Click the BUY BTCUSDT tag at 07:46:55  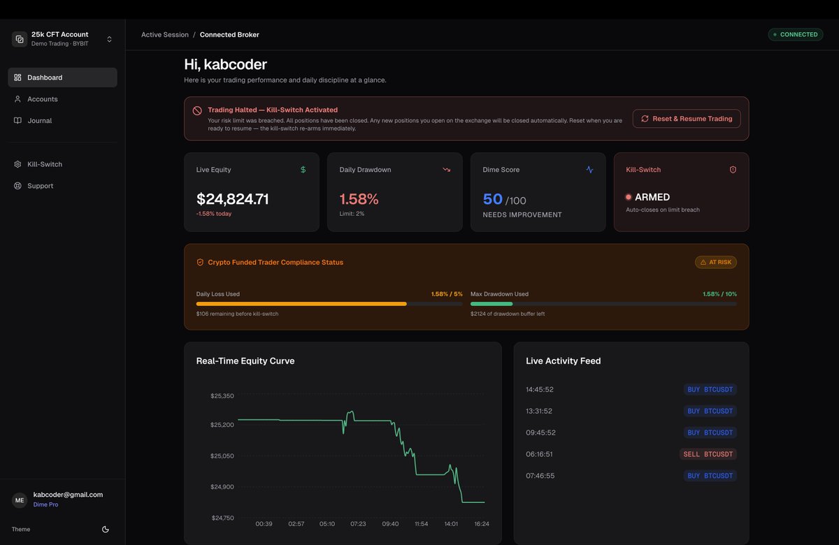pos(710,476)
